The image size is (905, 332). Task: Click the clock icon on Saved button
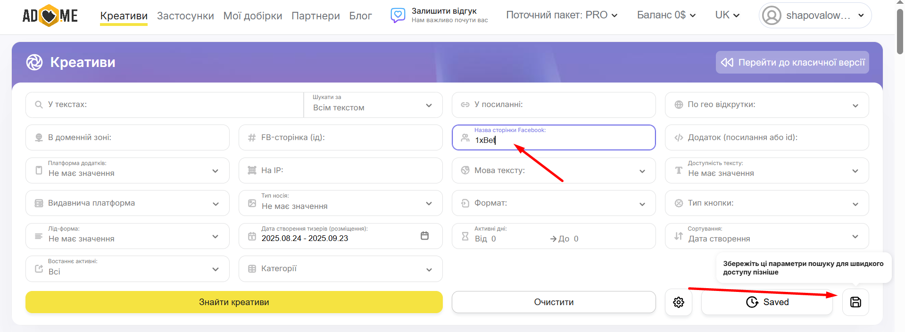(752, 302)
